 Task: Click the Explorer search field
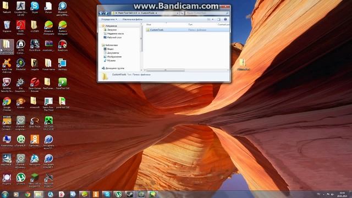[207, 13]
